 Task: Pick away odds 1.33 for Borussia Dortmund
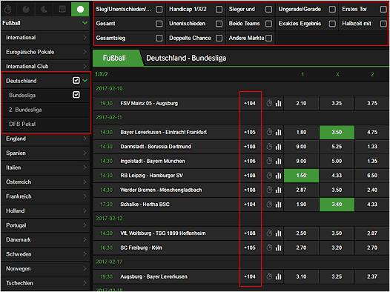pyautogui.click(x=372, y=147)
